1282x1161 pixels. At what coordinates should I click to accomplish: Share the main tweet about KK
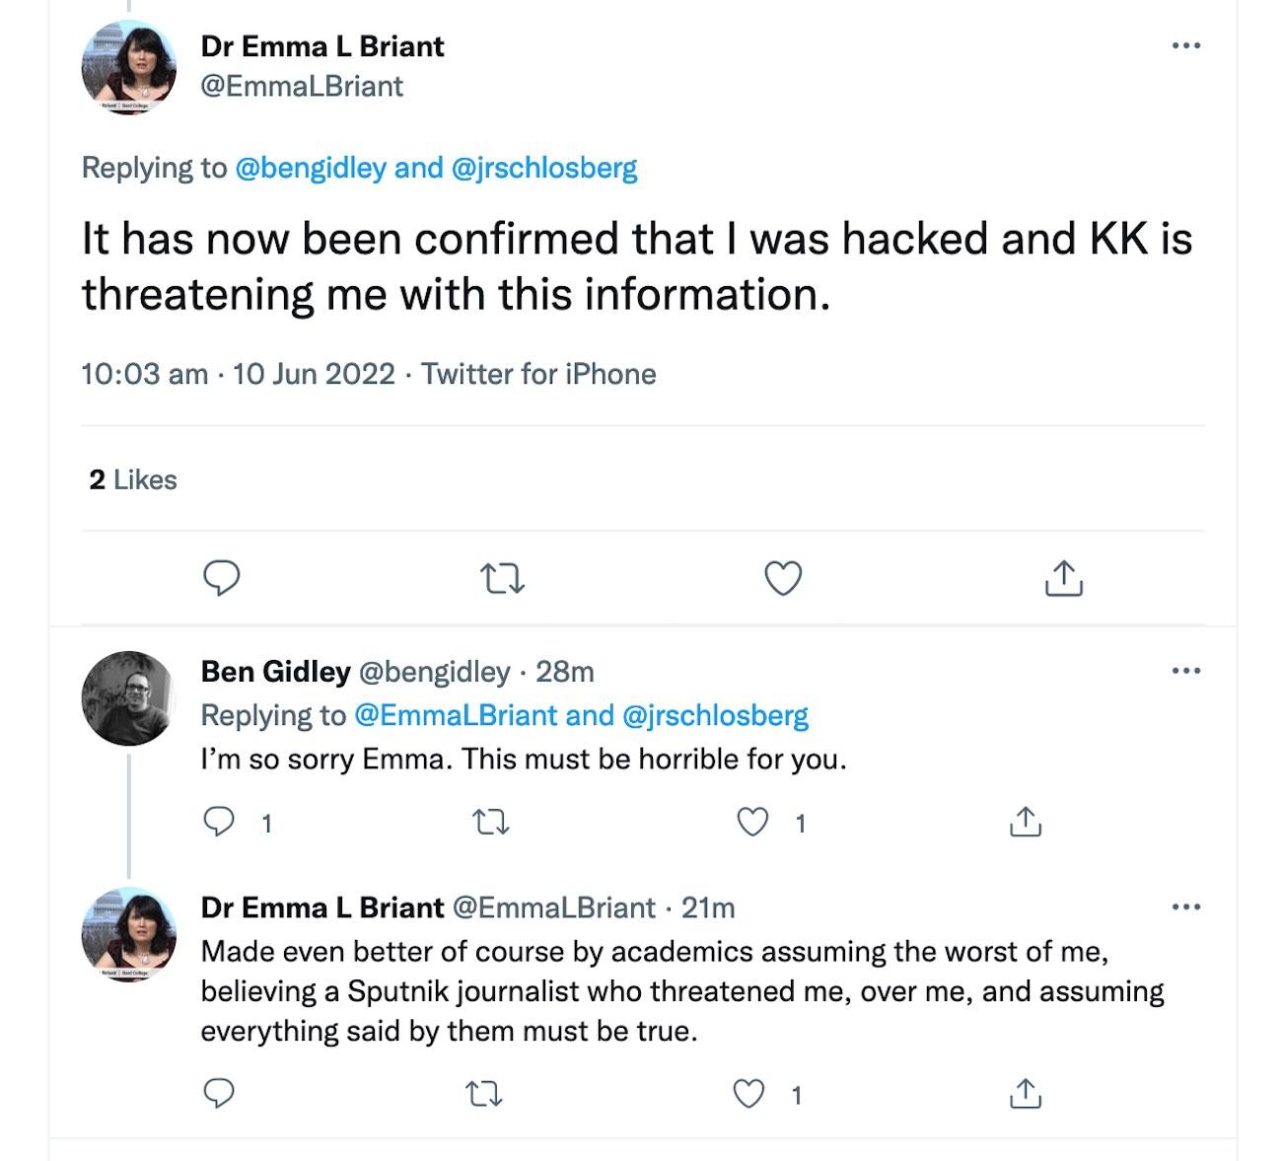[x=1063, y=578]
